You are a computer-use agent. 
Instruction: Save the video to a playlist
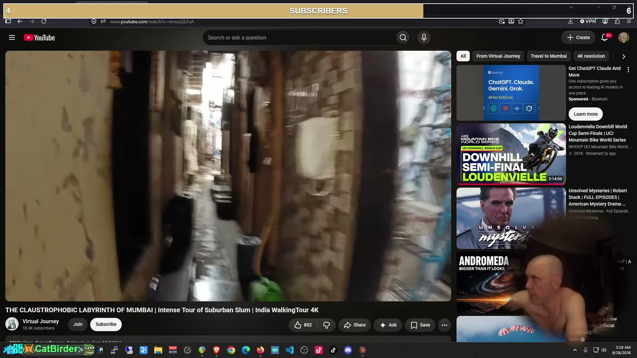(x=421, y=325)
